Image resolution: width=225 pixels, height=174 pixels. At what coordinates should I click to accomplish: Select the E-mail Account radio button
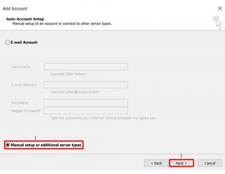pyautogui.click(x=7, y=42)
